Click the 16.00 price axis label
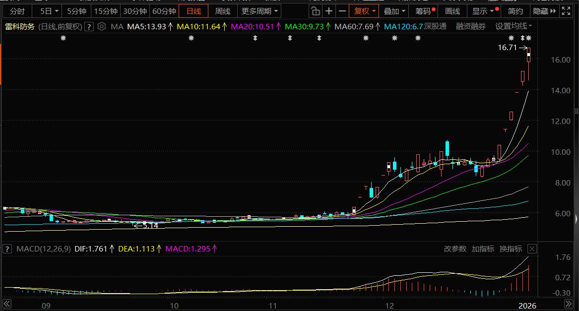This screenshot has width=579, height=311. [561, 60]
